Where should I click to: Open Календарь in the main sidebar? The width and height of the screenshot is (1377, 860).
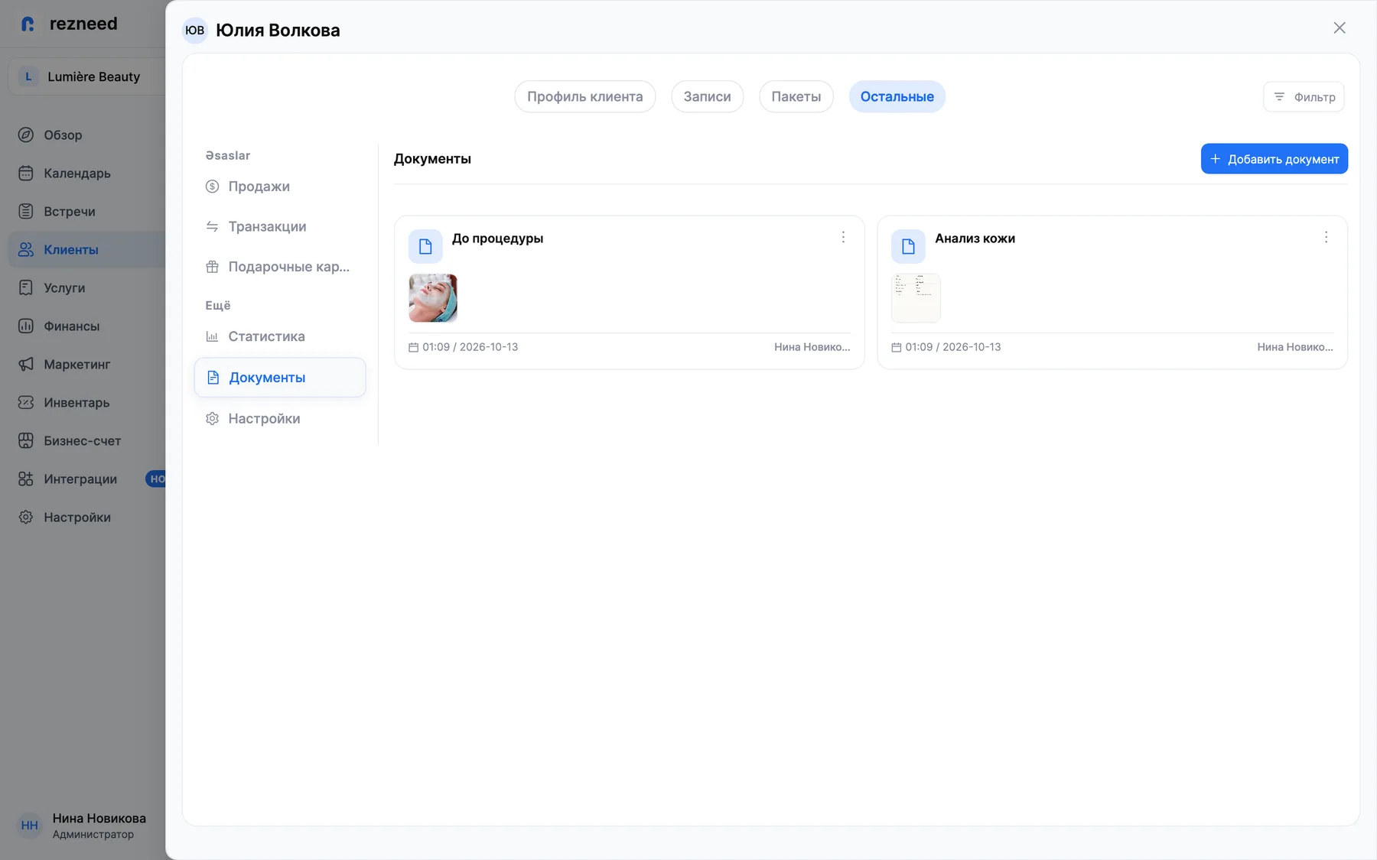76,173
